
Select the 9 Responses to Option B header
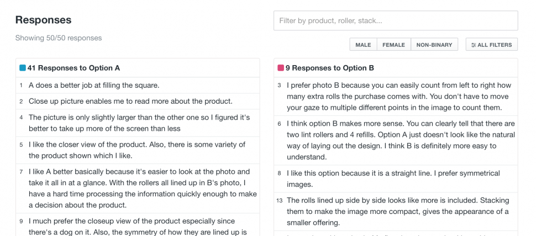396,68
